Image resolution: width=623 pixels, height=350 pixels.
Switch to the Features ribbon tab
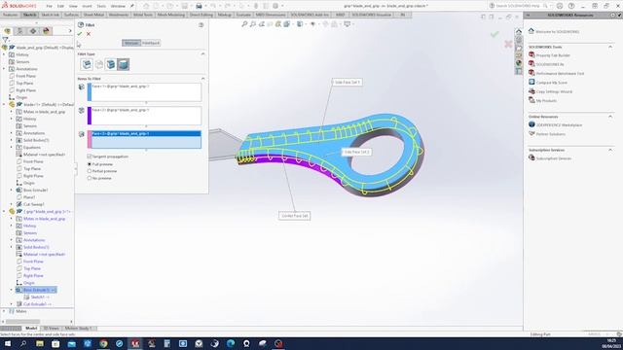tap(11, 15)
